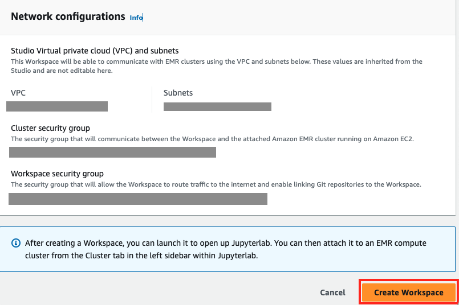459x305 pixels.
Task: Select the redacted VPC value
Action: [x=57, y=106]
